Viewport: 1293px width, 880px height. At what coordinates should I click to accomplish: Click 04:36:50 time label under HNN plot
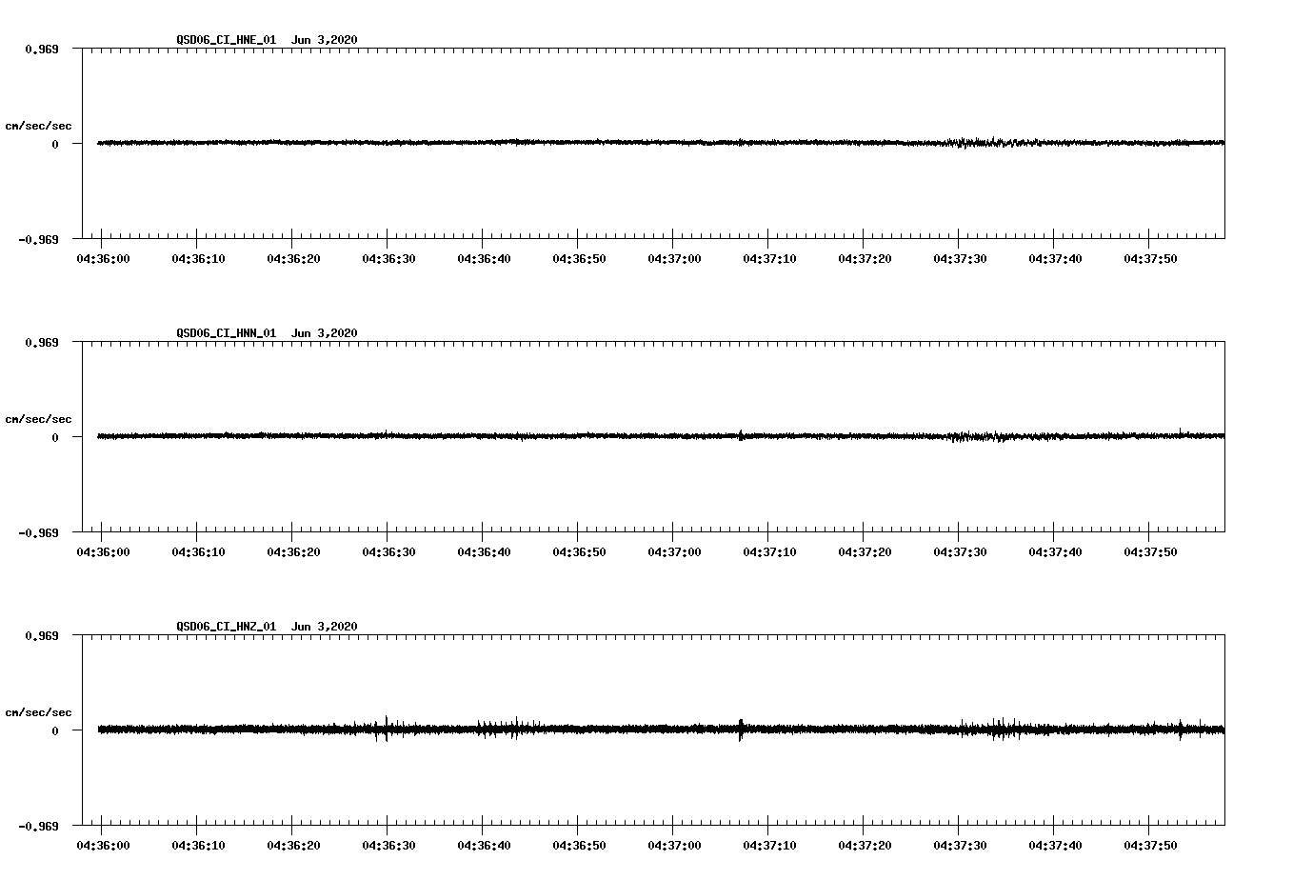coord(579,552)
